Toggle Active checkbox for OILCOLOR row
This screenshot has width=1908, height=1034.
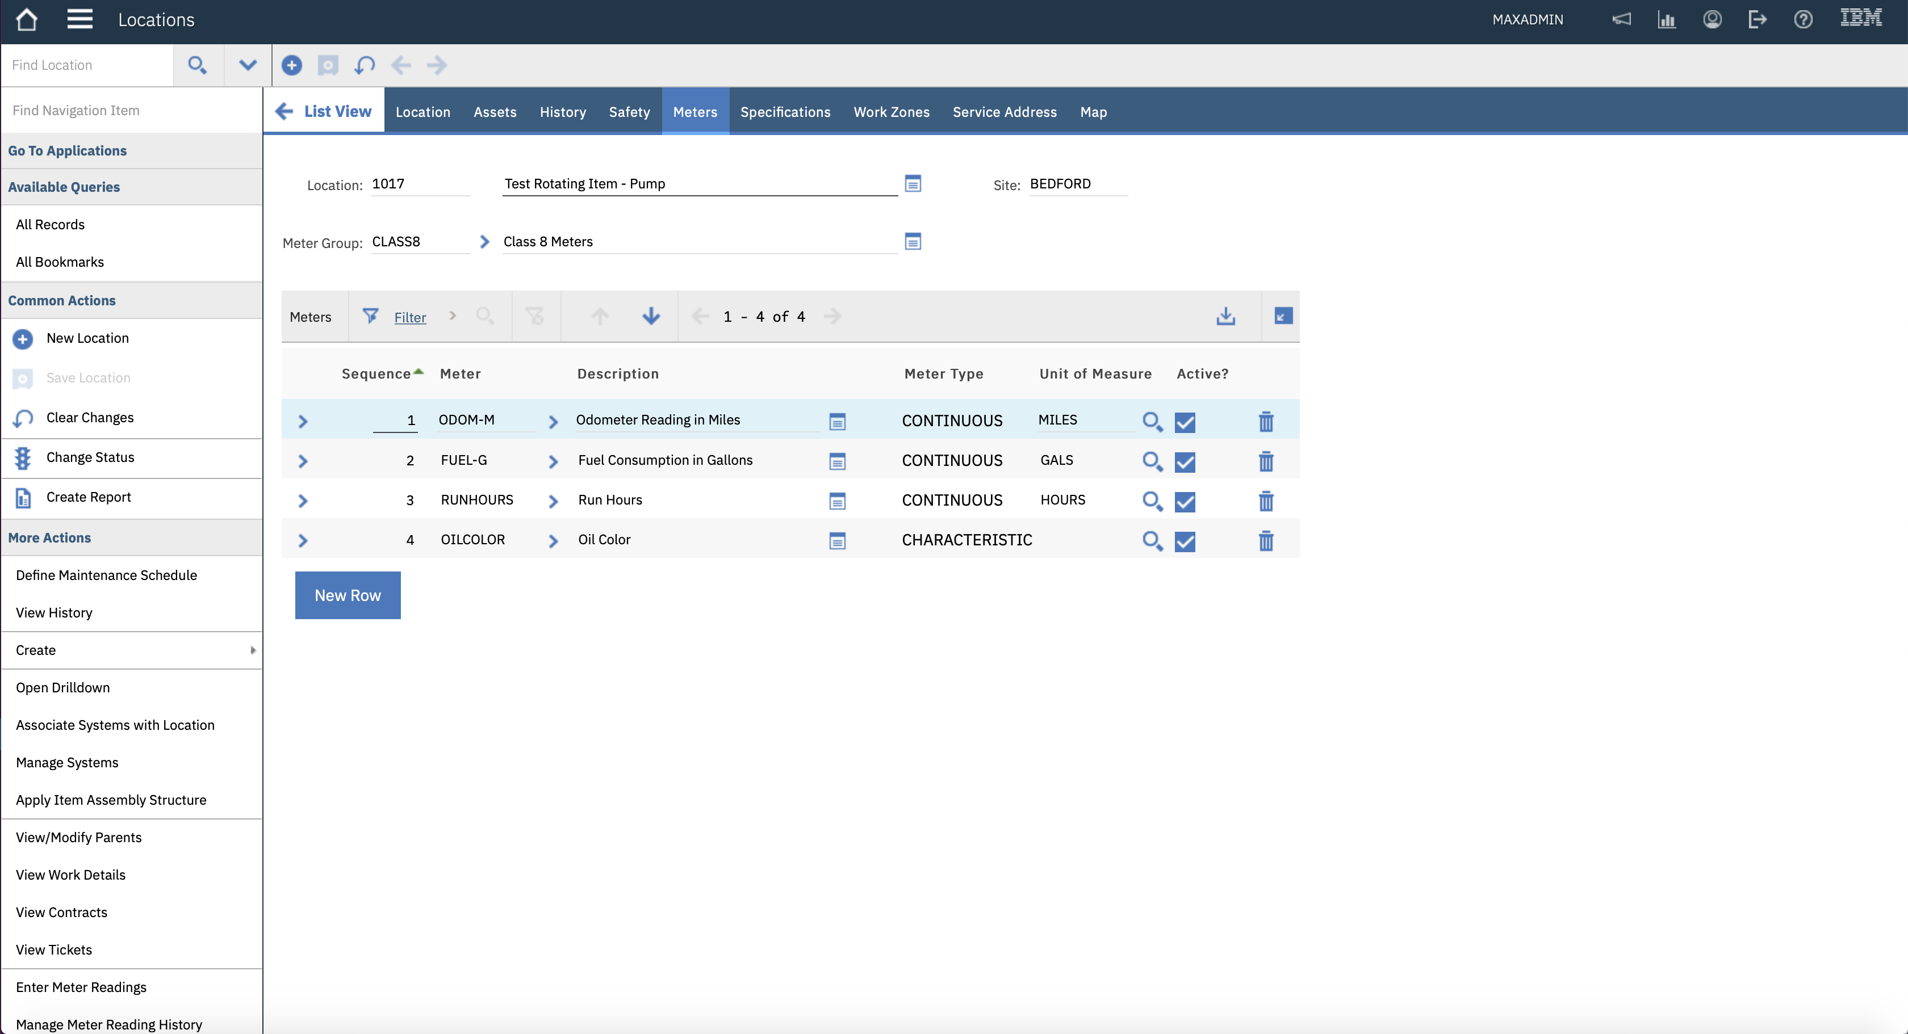click(x=1185, y=541)
